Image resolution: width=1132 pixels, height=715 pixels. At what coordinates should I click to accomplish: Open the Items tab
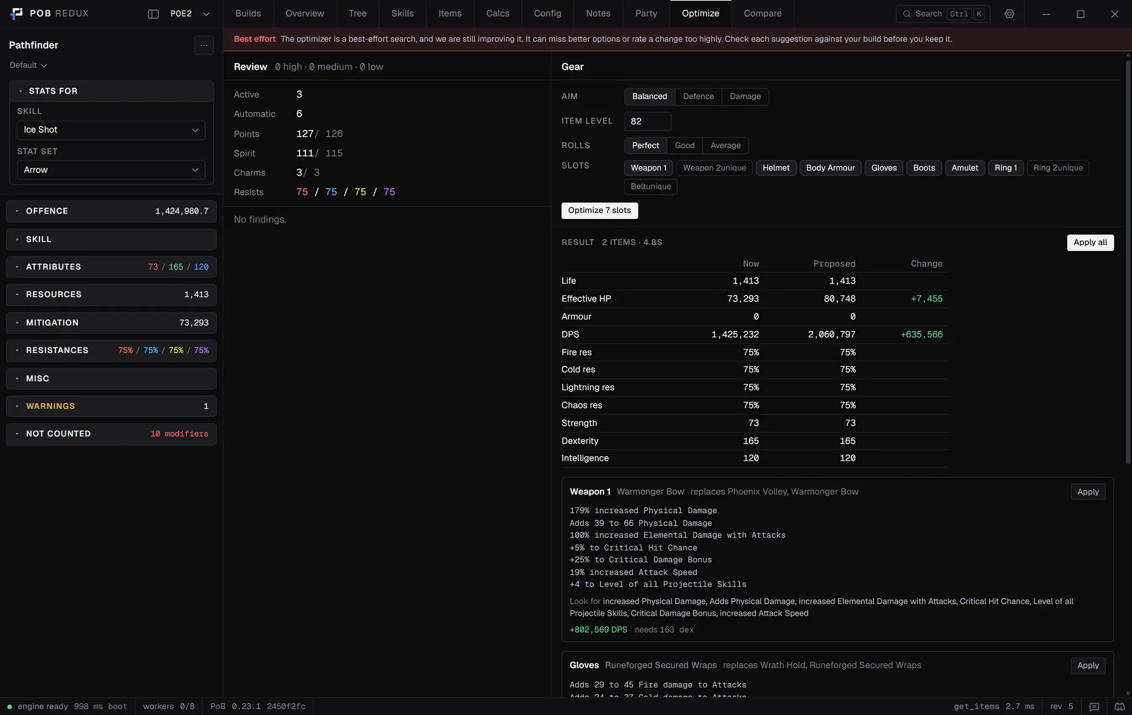click(450, 14)
